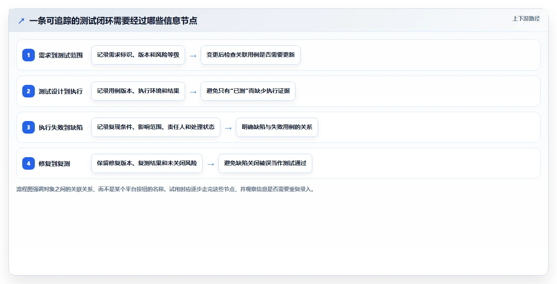Click the arrow in the 修复到复测 row
557x284 pixels.
[211, 164]
